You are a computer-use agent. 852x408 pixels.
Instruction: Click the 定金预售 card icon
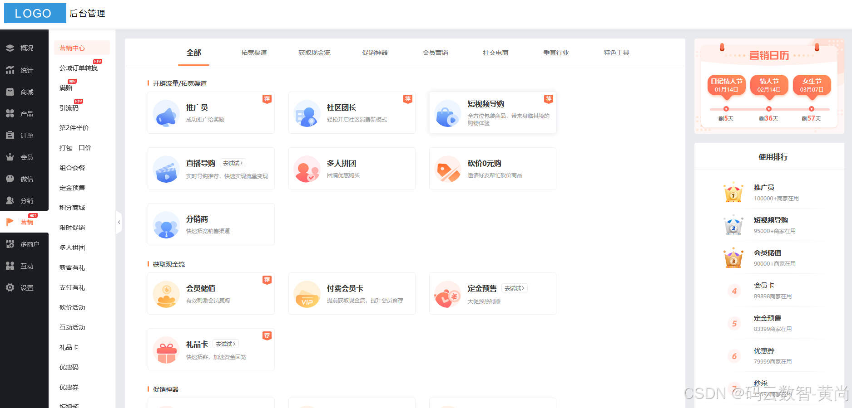[x=448, y=294]
